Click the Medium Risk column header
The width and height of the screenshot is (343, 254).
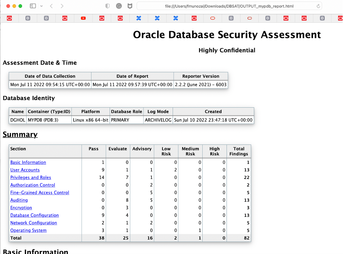(190, 151)
